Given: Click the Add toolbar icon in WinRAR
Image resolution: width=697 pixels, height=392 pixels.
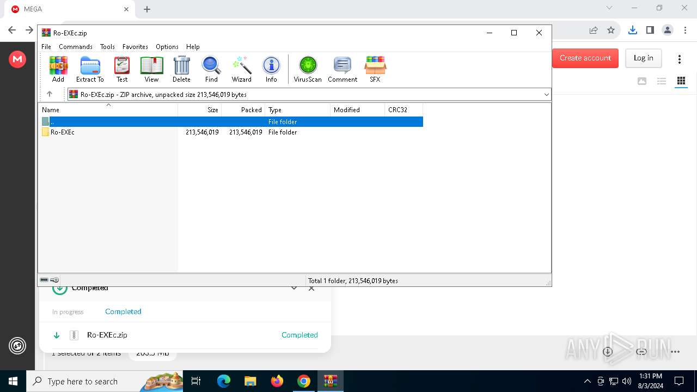Looking at the screenshot, I should (x=58, y=70).
